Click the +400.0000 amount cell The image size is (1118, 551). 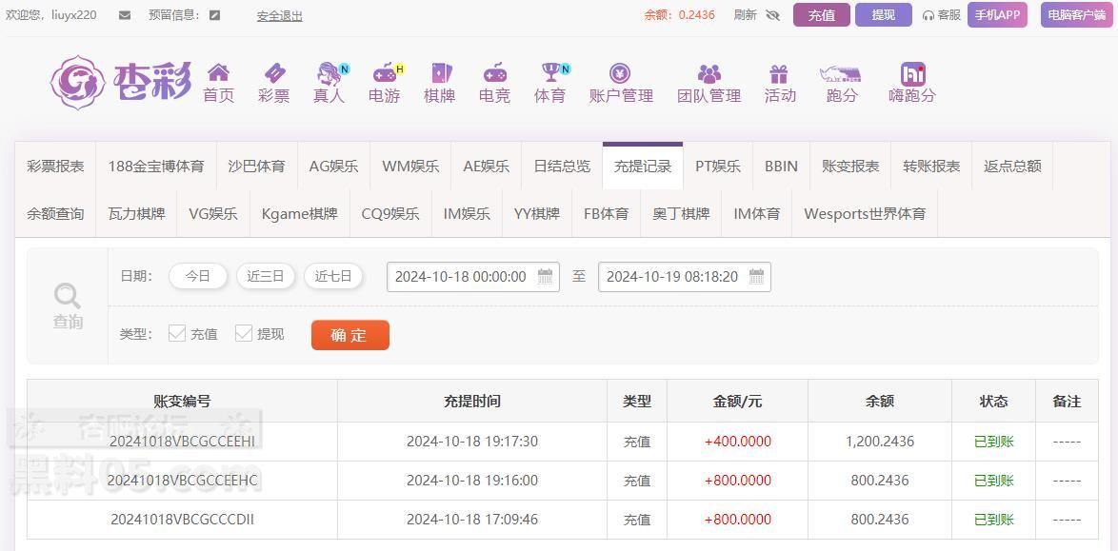point(738,442)
